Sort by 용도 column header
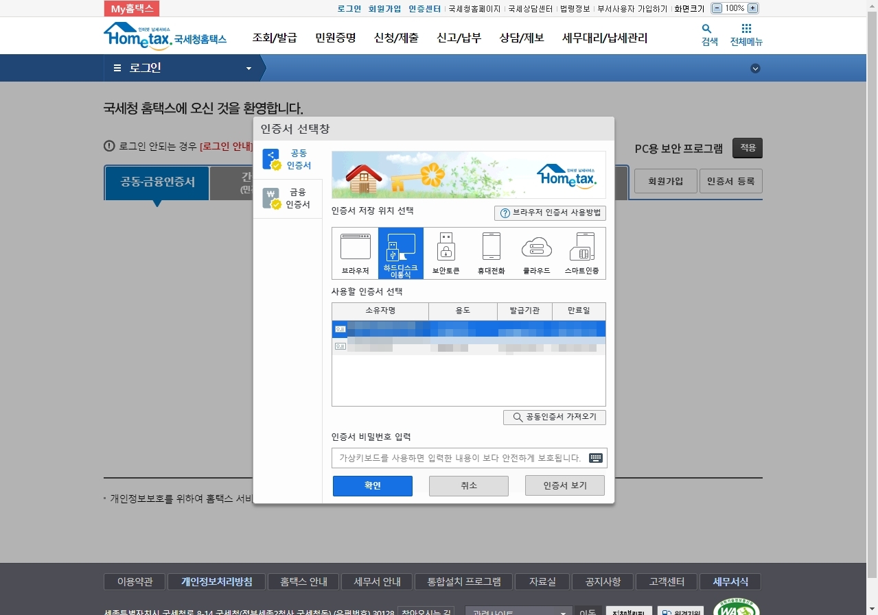This screenshot has width=878, height=615. pos(463,311)
